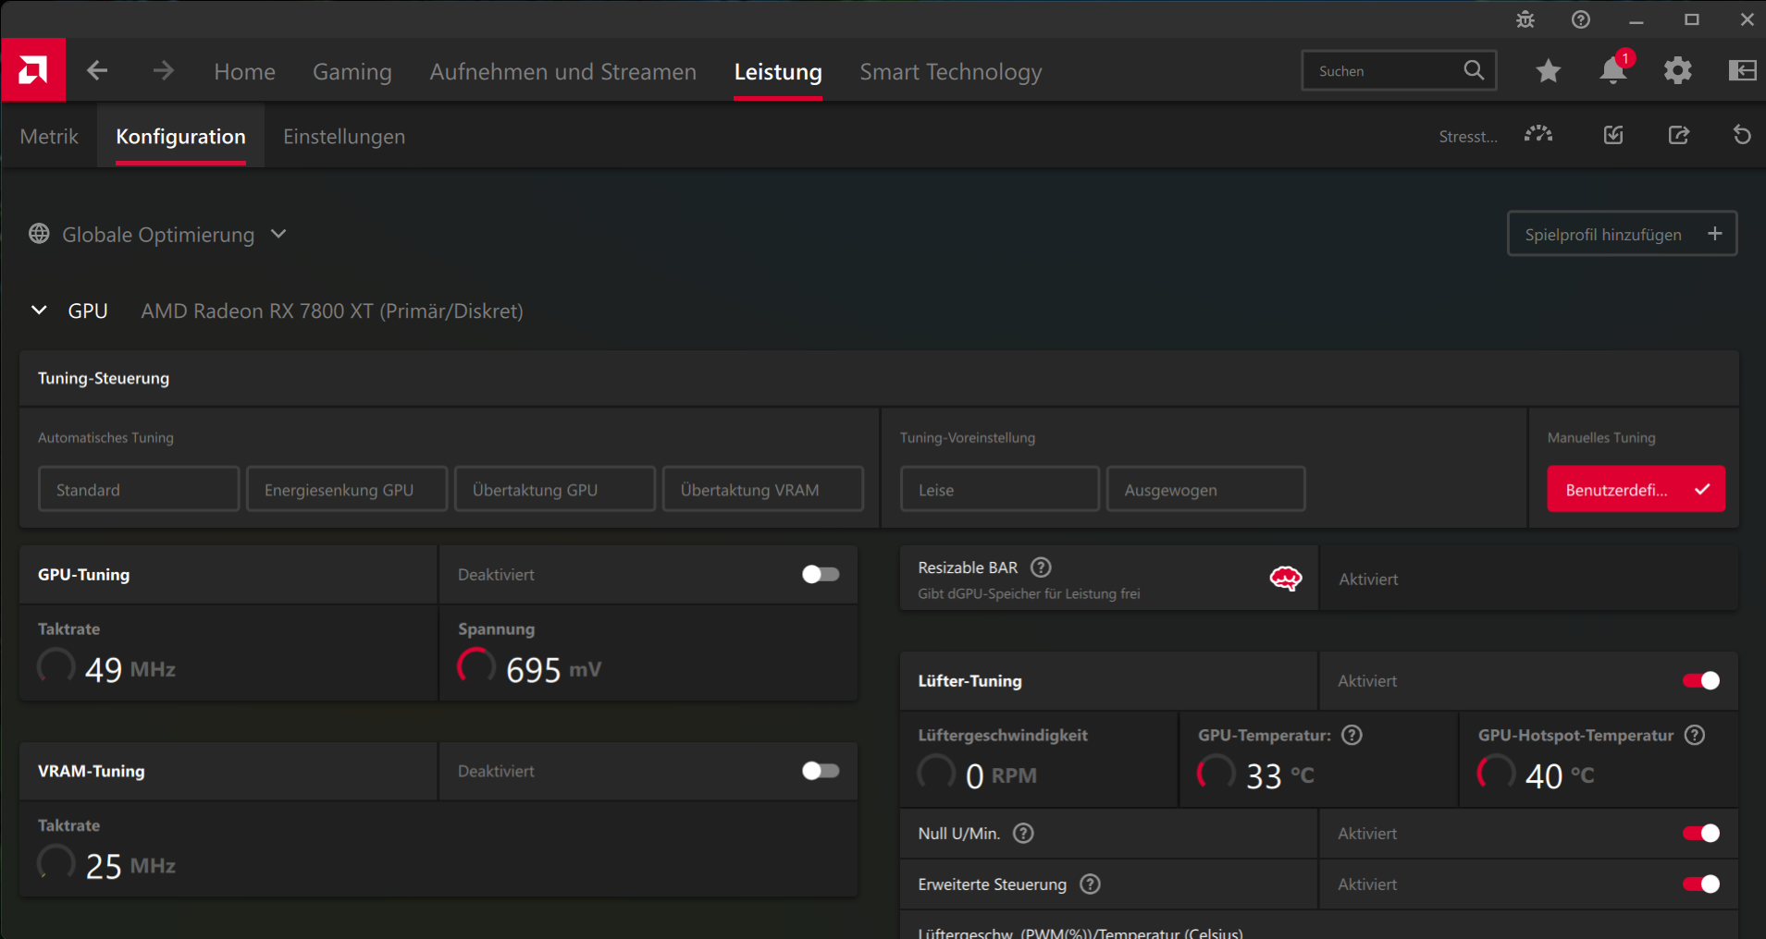The height and width of the screenshot is (939, 1766).
Task: Click the Benutzerdefi... manual tuning button
Action: [1636, 489]
